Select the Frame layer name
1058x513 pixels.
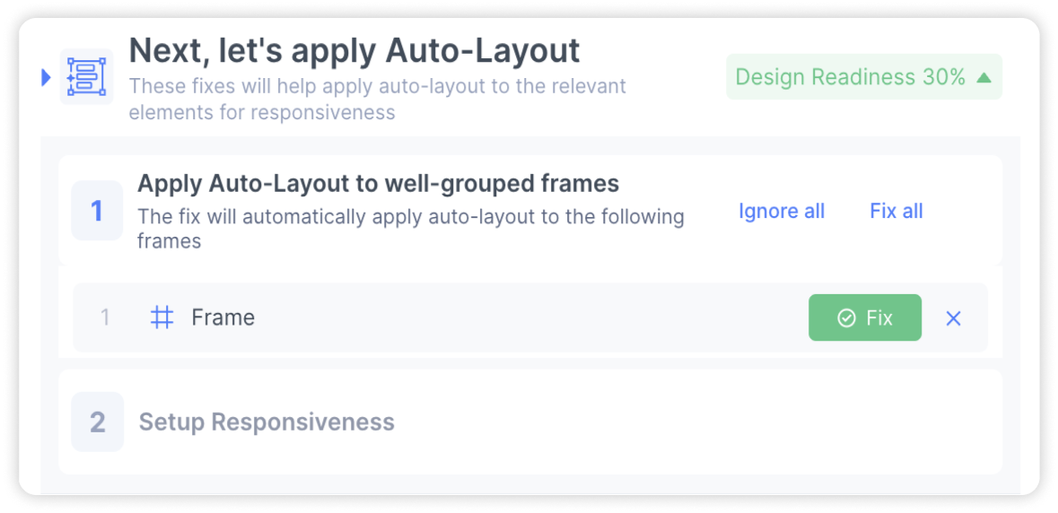(x=223, y=317)
